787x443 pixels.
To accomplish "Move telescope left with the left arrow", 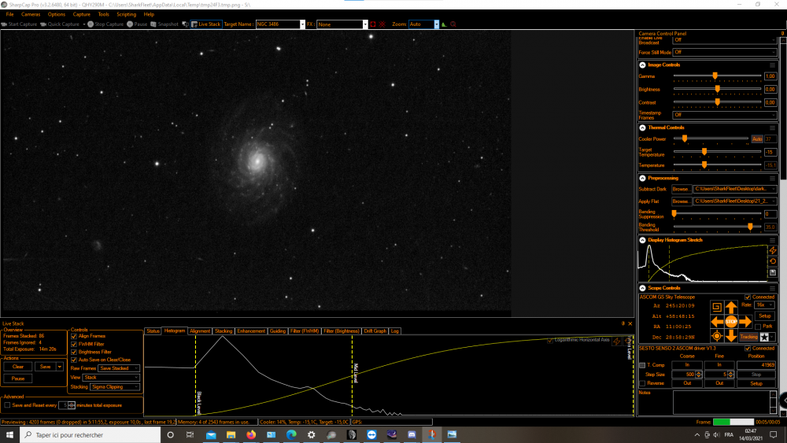I will tap(717, 321).
